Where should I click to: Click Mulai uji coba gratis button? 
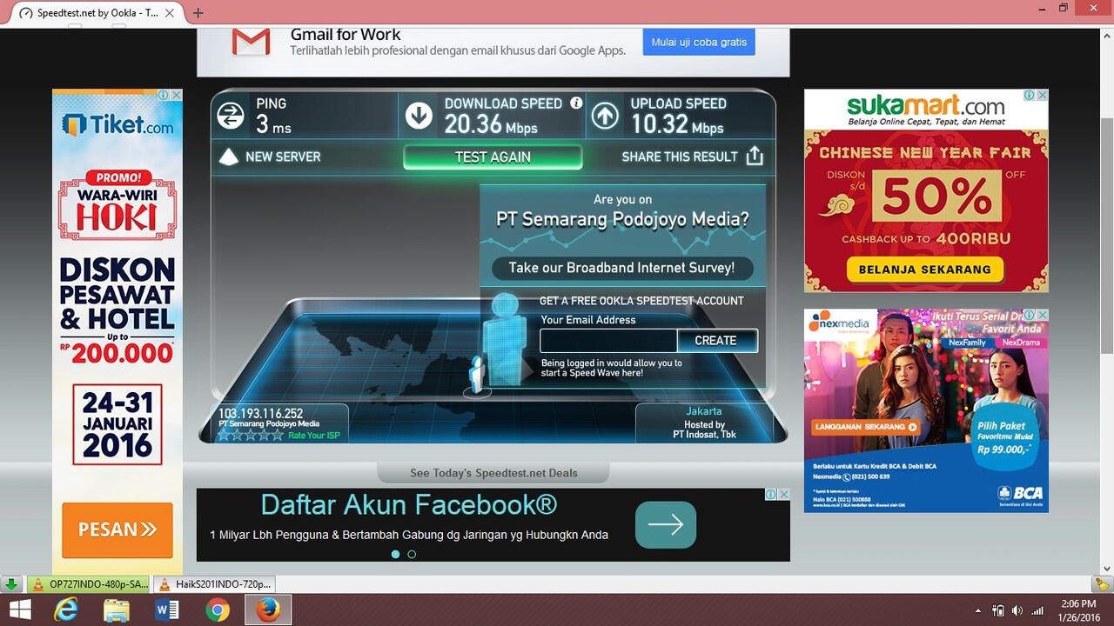[x=699, y=42]
